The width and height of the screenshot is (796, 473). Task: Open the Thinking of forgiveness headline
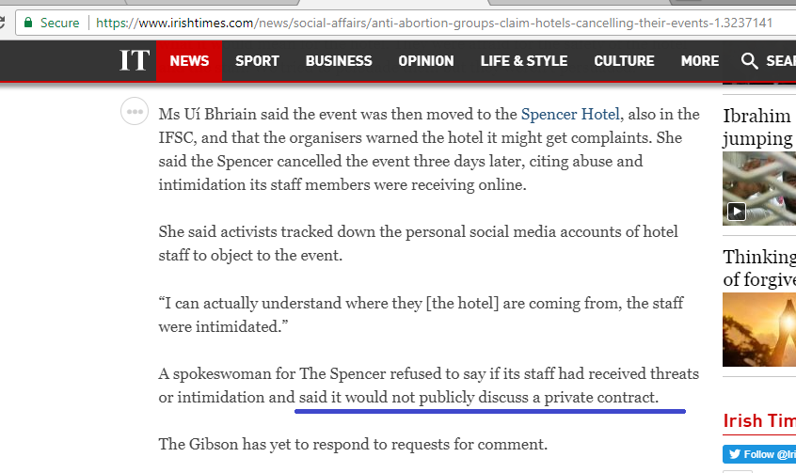[x=759, y=268]
